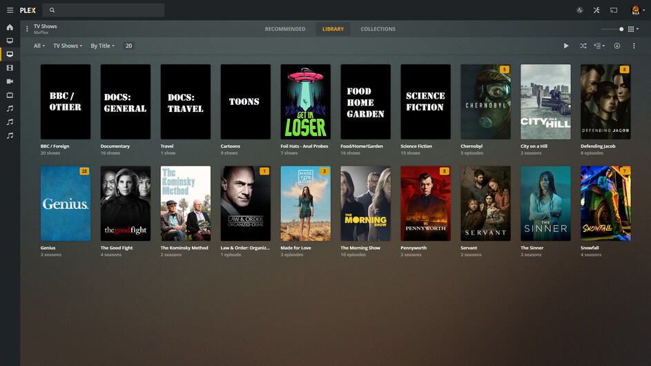Open the hamburger navigation menu
Image resolution: width=651 pixels, height=366 pixels.
[10, 10]
